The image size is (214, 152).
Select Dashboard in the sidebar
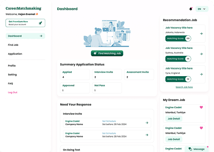[x=25, y=36]
